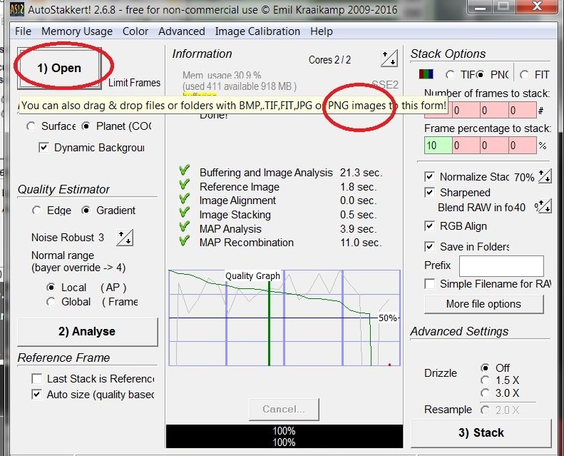Uncheck the Sharpened checkbox
Screen dimensions: 564x456
429,193
